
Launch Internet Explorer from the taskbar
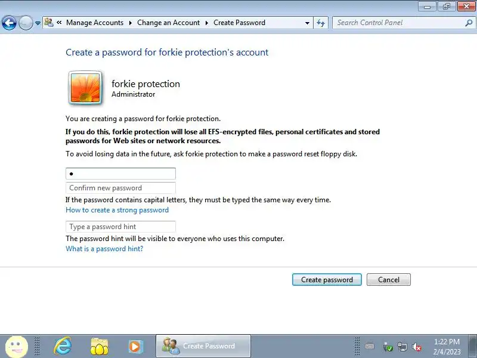pos(63,346)
